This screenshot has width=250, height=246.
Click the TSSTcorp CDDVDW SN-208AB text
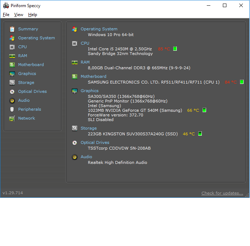[x=119, y=148]
